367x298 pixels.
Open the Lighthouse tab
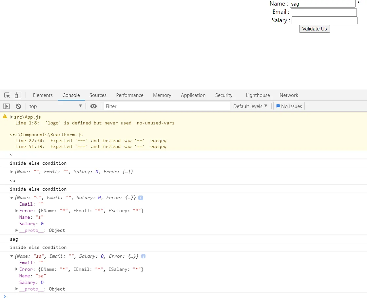258,95
